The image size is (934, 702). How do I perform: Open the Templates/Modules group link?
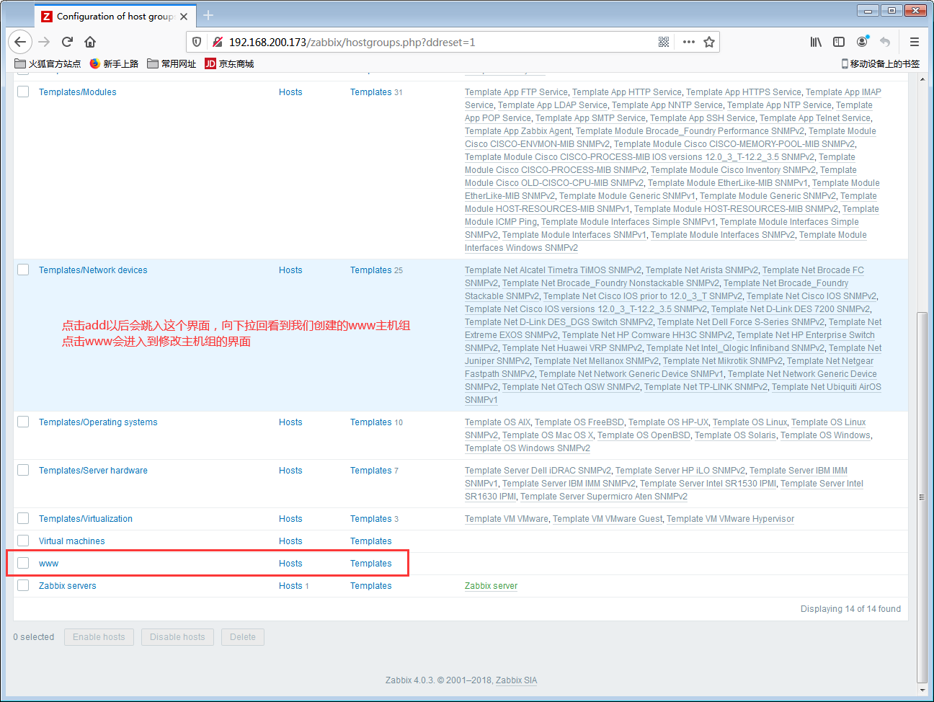77,92
